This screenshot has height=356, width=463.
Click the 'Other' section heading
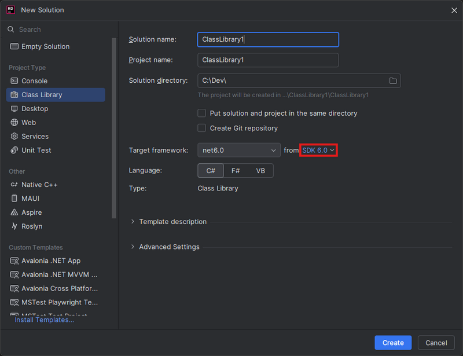point(17,171)
